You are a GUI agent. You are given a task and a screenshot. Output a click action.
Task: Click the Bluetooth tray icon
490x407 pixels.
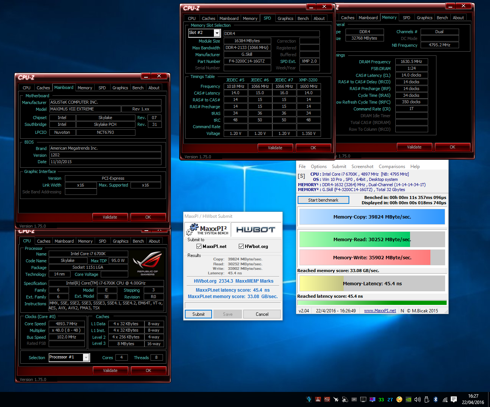(x=436, y=399)
